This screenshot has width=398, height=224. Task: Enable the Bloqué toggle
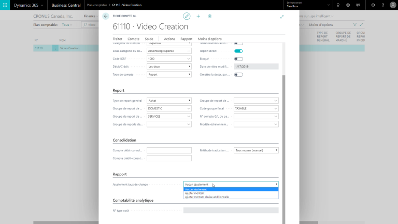238,59
